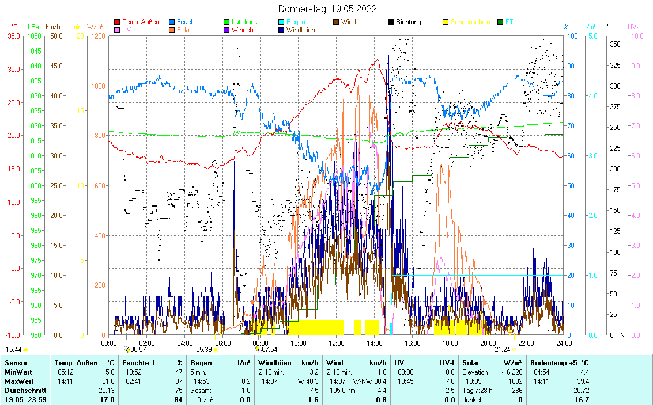653x405 pixels.
Task: Click the cyan Regen legend square
Action: [281, 22]
